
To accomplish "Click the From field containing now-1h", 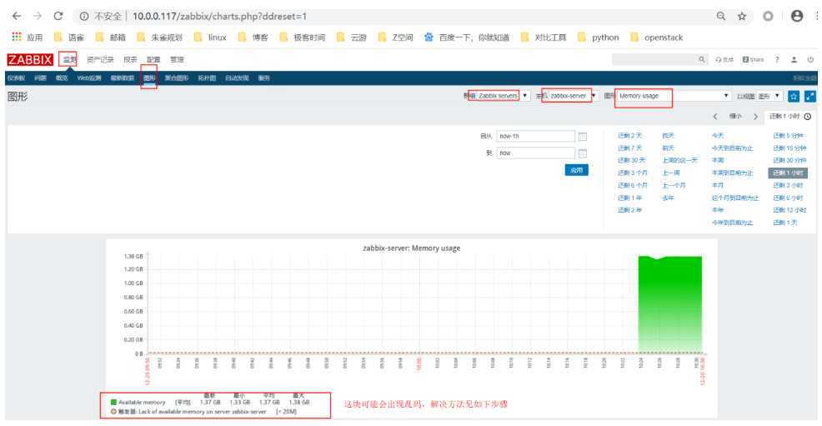I will point(535,136).
